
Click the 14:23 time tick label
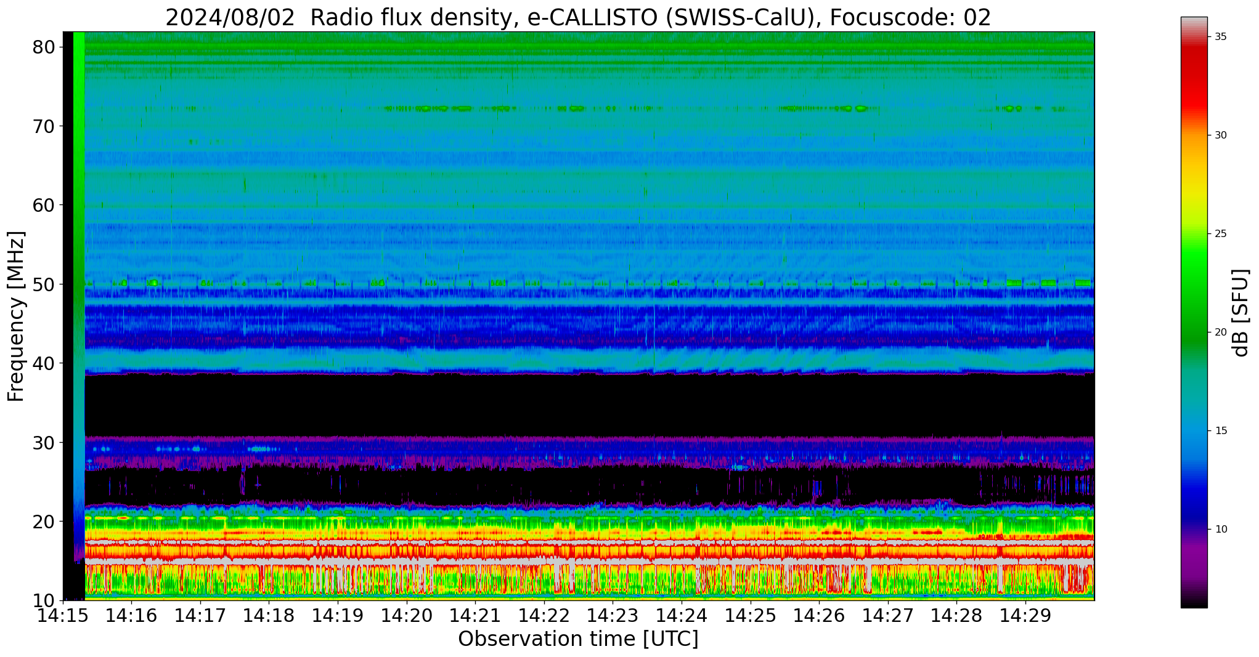tap(613, 615)
